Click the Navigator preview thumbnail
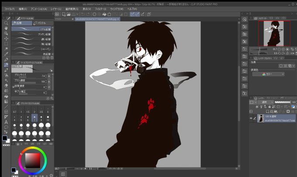The image size is (297, 177). 274,33
